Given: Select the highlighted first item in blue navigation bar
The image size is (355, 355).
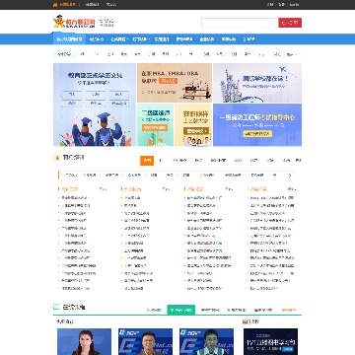Looking at the screenshot, I should (69, 39).
